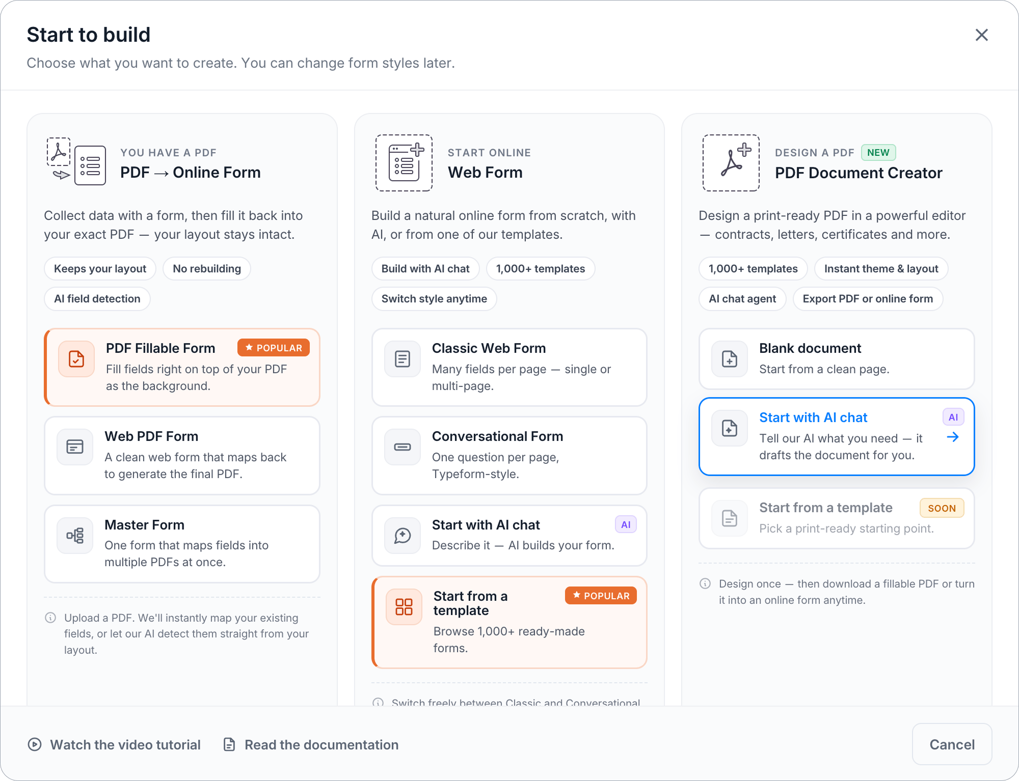This screenshot has width=1019, height=781.
Task: Click the Start from a template SOON card icon
Action: (x=730, y=518)
